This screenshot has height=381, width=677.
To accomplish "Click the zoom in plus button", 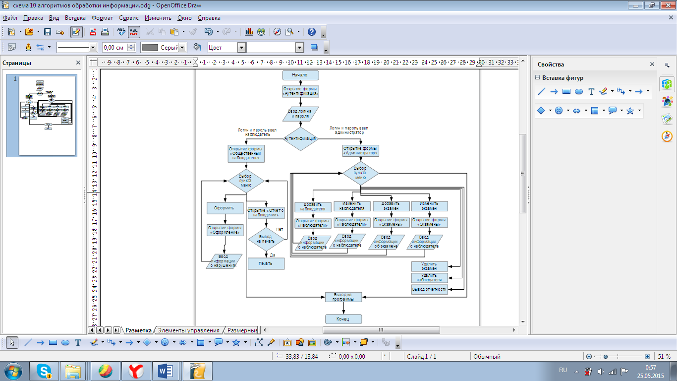I will click(x=647, y=357).
